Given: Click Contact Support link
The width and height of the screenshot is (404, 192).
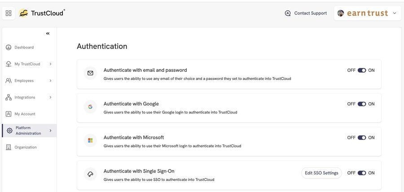Looking at the screenshot, I should [311, 13].
